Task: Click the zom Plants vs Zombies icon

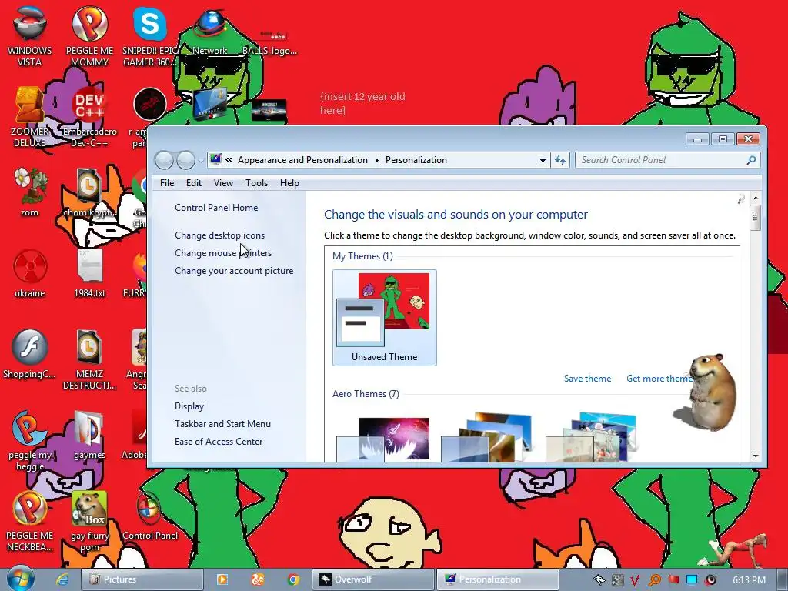Action: click(29, 192)
